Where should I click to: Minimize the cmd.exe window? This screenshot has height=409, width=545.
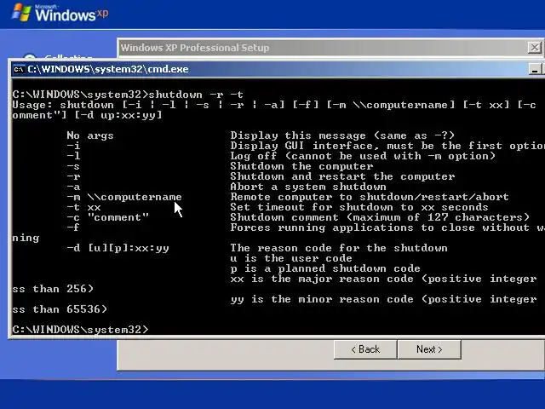click(x=535, y=69)
